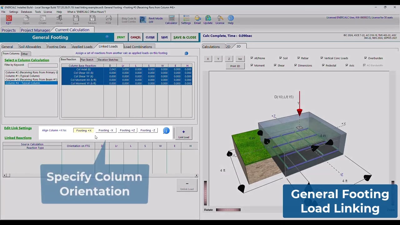This screenshot has height=225, width=400.
Task: Click the Linked Reactions horizontal scrollbar
Action: (x=100, y=175)
